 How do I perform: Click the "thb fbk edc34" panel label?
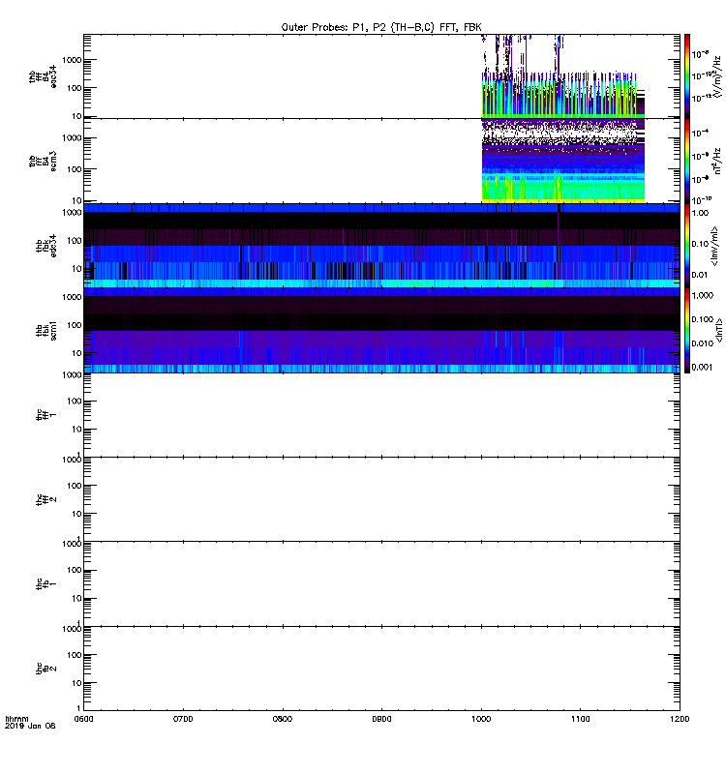(45, 246)
